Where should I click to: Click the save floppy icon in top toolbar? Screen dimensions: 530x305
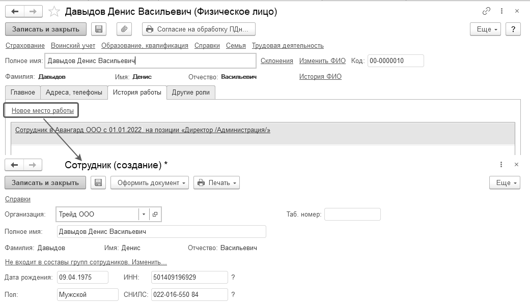[99, 29]
